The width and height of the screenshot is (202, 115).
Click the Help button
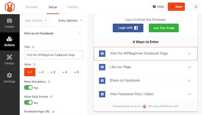pyautogui.click(x=158, y=7)
